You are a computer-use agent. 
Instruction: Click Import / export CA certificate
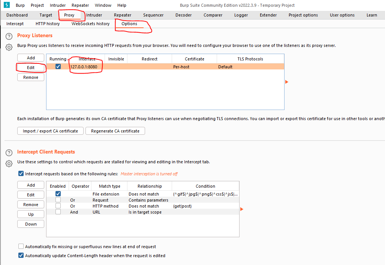(50, 131)
